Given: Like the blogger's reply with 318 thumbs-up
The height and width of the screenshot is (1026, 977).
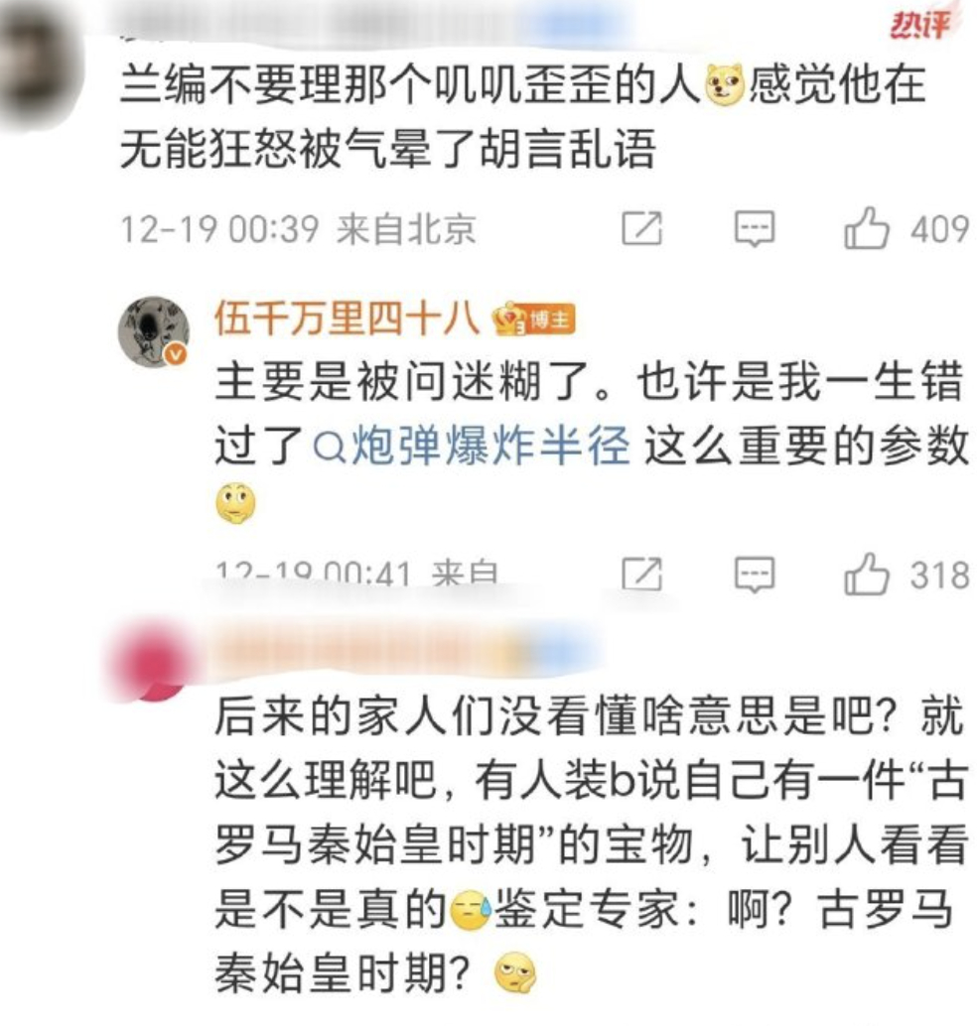Looking at the screenshot, I should 866,574.
